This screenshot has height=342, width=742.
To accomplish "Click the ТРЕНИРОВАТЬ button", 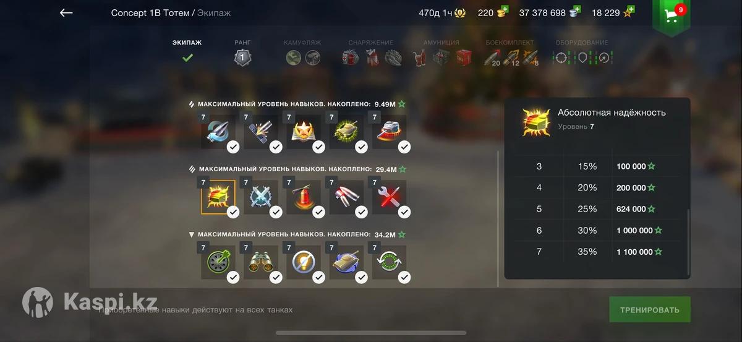I will [650, 309].
